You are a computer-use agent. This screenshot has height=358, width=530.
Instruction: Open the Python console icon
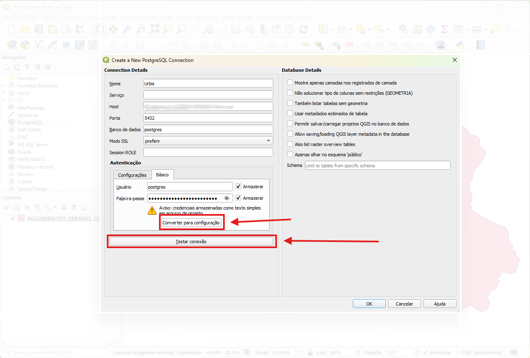pos(461,45)
